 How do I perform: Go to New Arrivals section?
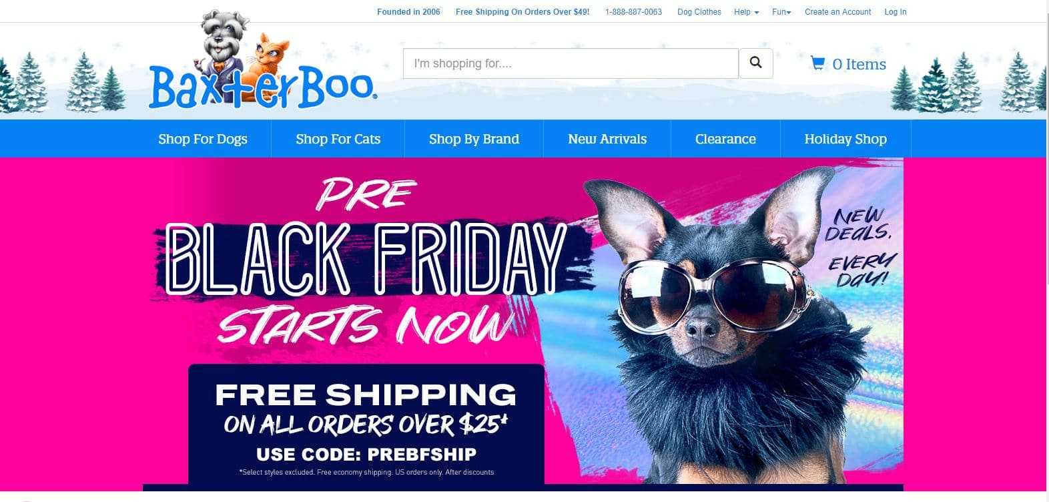[607, 139]
